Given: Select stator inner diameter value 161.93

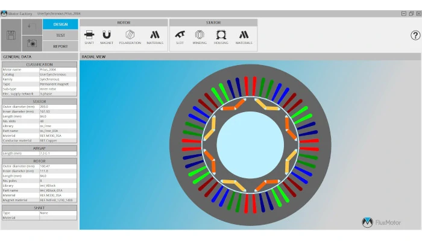Looking at the screenshot, I should pyautogui.click(x=58, y=111).
